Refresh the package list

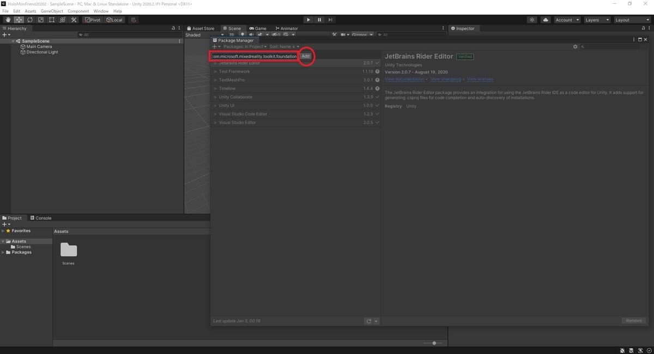368,321
